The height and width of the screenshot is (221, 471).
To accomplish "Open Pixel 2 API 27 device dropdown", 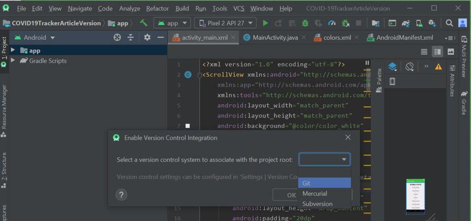I will (x=225, y=23).
